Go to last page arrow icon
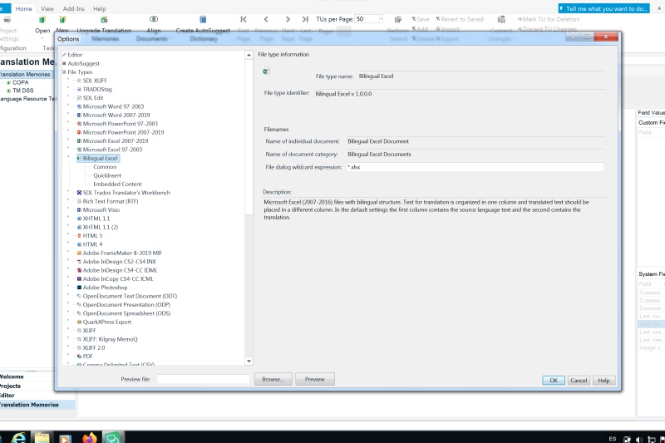The image size is (665, 443). (305, 19)
